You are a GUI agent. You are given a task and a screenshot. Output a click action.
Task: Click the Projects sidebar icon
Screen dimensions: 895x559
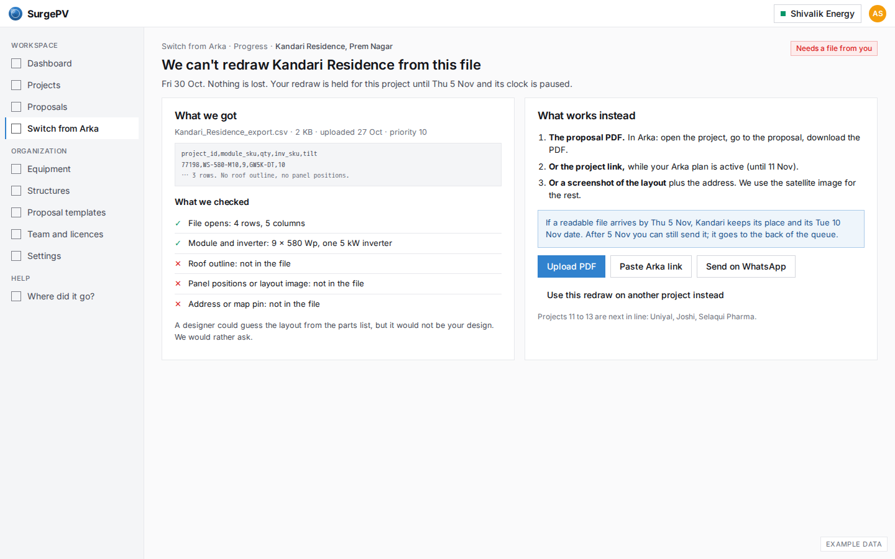coord(16,85)
